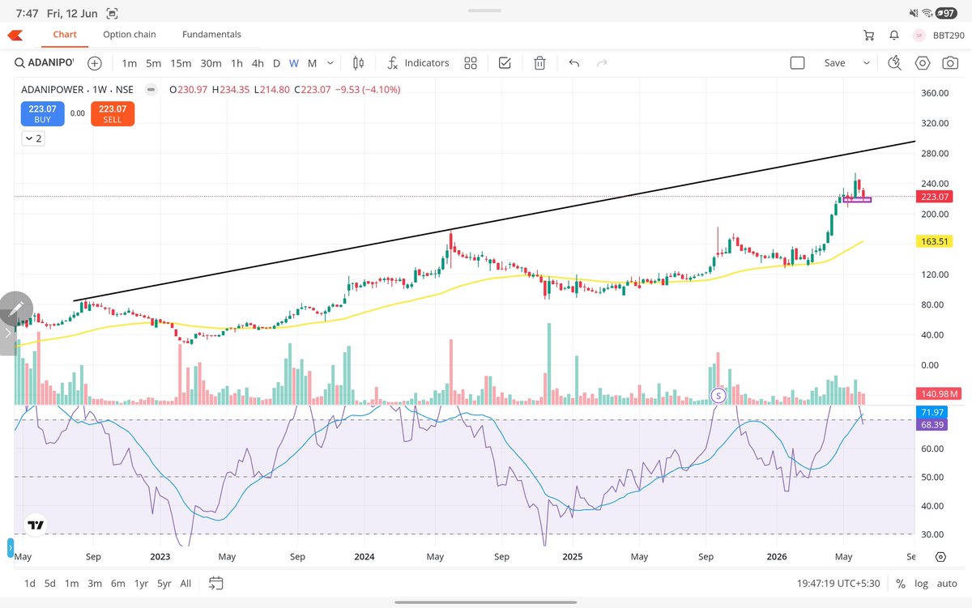Viewport: 972px width, 608px height.
Task: Open the Chart tab
Action: click(65, 35)
